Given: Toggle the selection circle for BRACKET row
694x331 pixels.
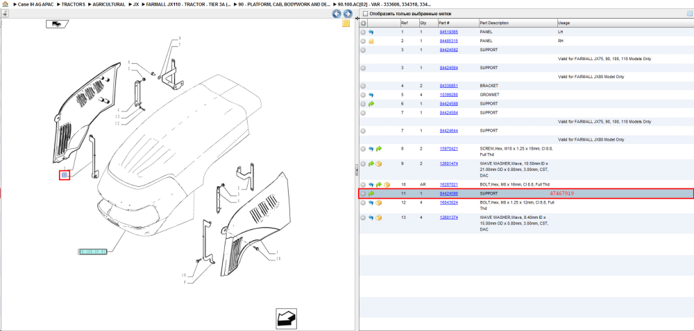Looking at the screenshot, I should coord(363,86).
